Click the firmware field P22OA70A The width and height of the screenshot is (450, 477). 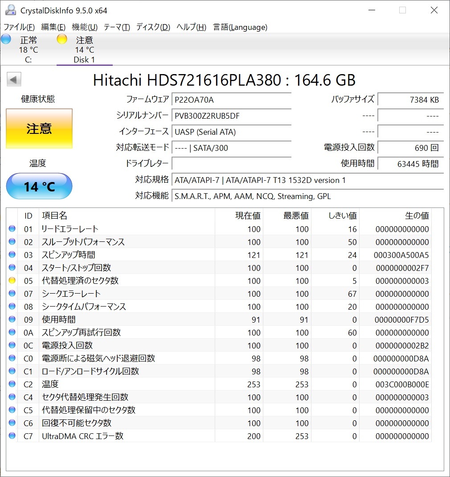pos(232,100)
